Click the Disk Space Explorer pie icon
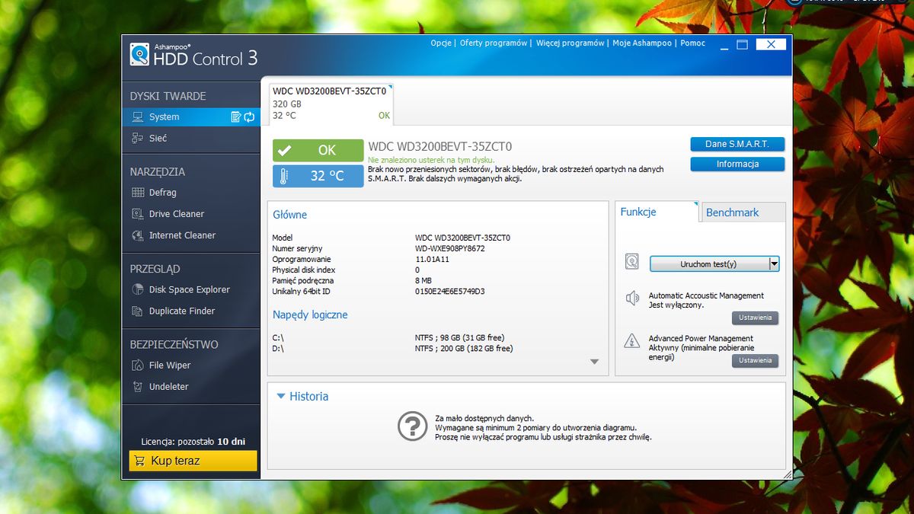 click(138, 289)
